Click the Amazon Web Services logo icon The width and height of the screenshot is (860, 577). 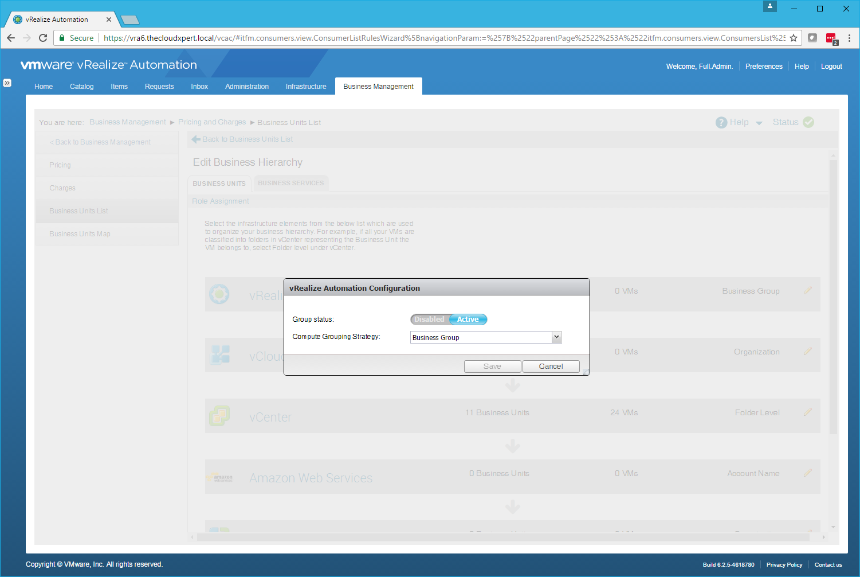[220, 478]
